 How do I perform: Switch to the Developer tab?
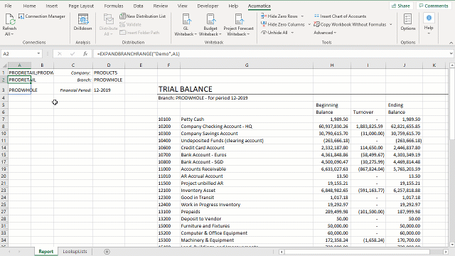pos(208,6)
